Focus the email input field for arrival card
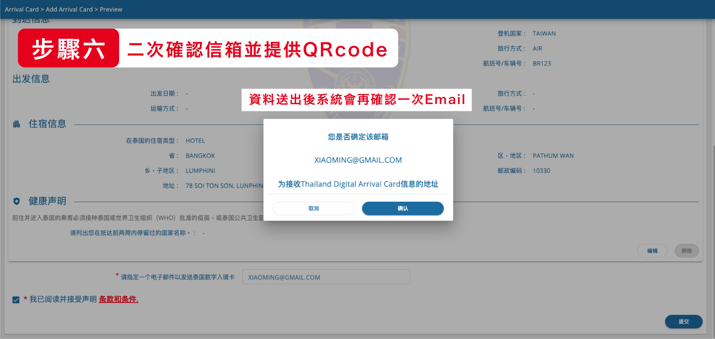Image resolution: width=715 pixels, height=339 pixels. pos(326,277)
